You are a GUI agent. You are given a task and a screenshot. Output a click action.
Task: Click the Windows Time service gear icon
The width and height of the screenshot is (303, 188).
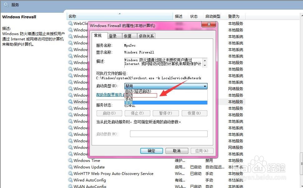[70, 160]
